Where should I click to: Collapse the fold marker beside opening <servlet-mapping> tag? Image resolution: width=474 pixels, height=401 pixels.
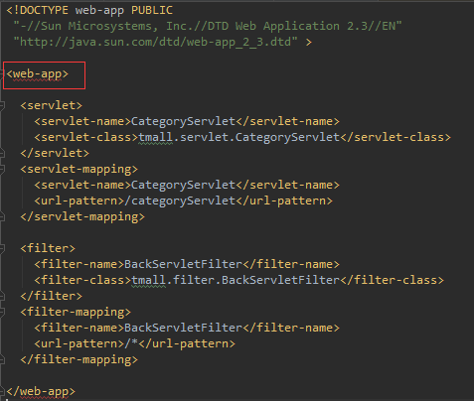coord(2,169)
